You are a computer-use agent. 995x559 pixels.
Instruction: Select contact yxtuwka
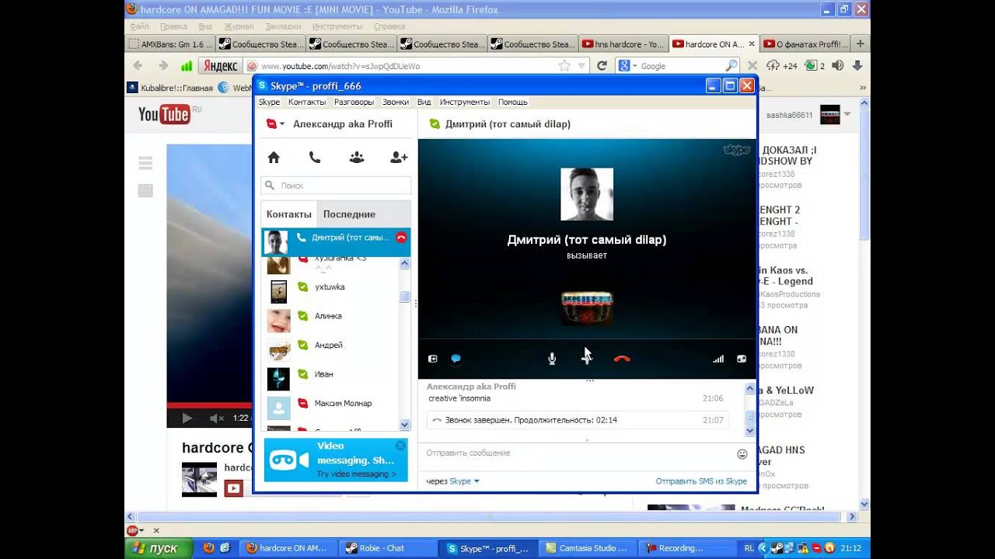click(x=330, y=287)
